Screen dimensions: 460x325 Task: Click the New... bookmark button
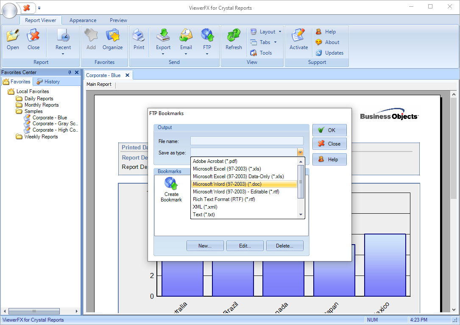click(205, 245)
